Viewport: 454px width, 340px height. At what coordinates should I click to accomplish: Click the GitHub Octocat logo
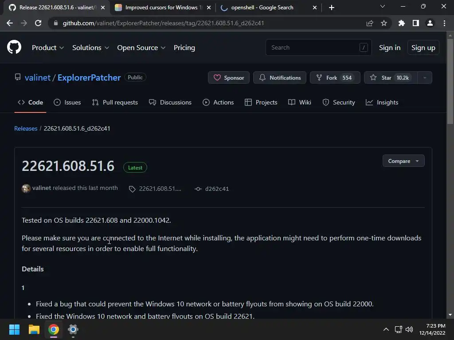pos(14,47)
